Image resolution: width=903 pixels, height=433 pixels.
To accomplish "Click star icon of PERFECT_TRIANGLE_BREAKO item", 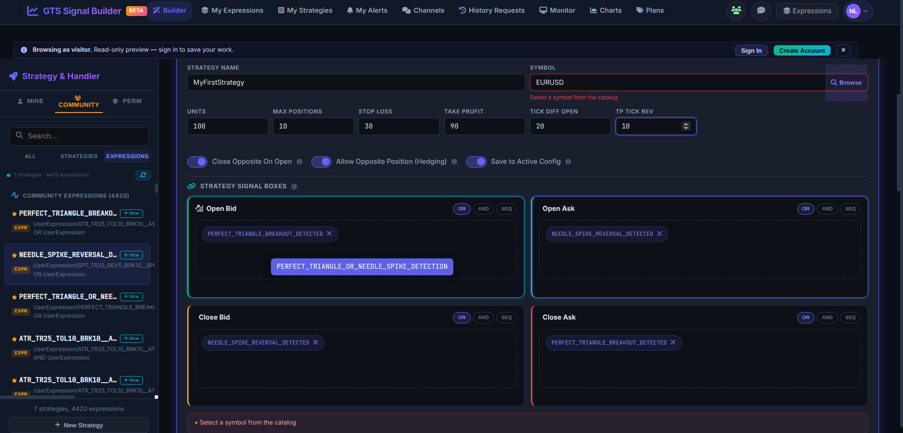I will point(14,214).
